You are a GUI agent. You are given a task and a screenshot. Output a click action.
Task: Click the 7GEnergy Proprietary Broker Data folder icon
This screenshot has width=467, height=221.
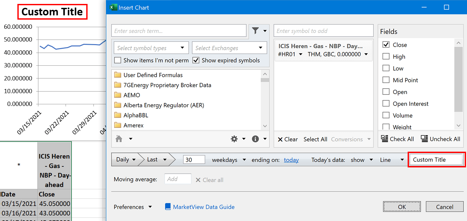tap(118, 85)
